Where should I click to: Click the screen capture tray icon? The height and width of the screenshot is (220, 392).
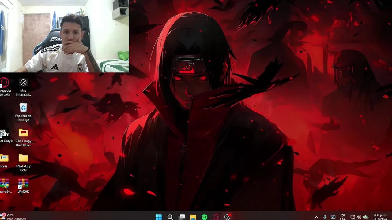(333, 217)
